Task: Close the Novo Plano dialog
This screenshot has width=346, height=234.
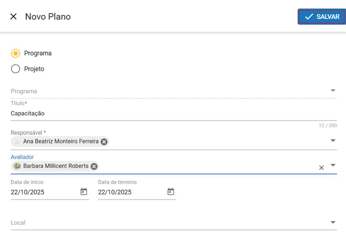Action: click(x=13, y=16)
